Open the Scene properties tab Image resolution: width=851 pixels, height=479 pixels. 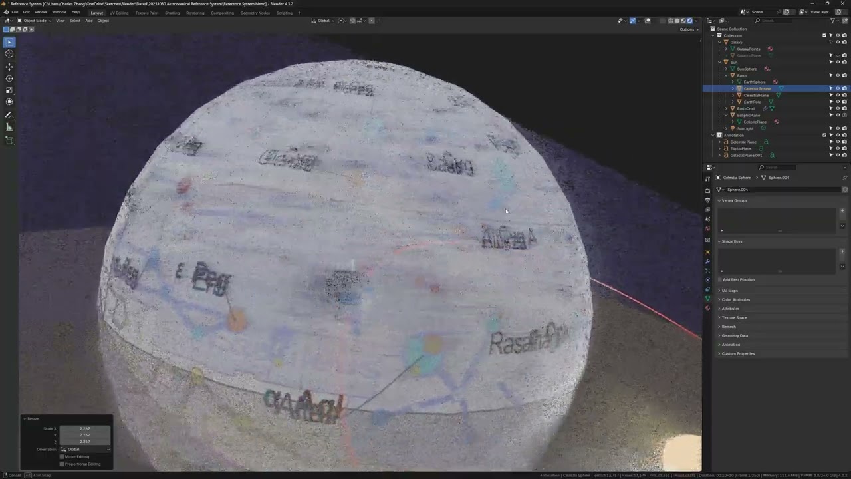pos(707,219)
